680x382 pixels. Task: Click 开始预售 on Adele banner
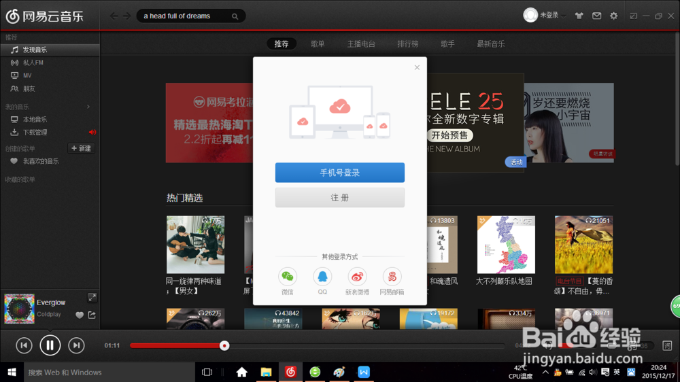pyautogui.click(x=449, y=135)
